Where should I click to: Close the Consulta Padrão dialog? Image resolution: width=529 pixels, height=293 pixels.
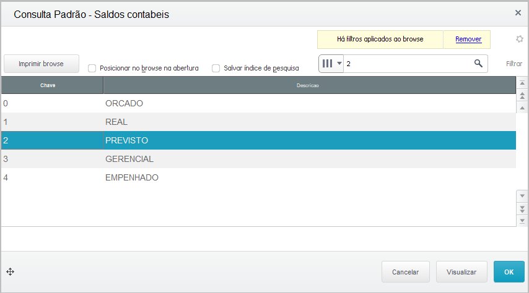[x=518, y=12]
